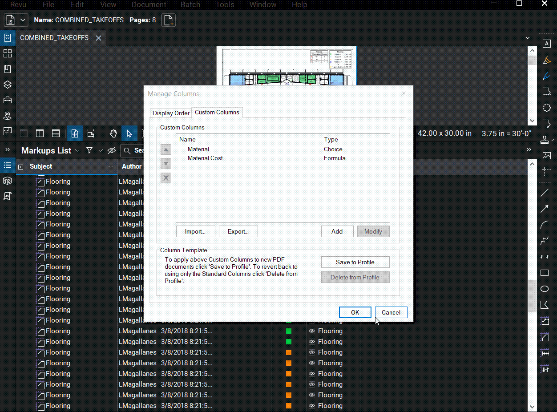Open the Tool Chest panel
The width and height of the screenshot is (557, 412).
8,100
